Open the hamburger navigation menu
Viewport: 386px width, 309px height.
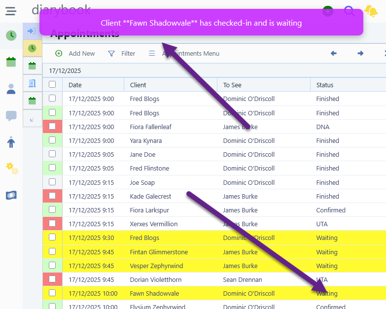click(x=11, y=11)
